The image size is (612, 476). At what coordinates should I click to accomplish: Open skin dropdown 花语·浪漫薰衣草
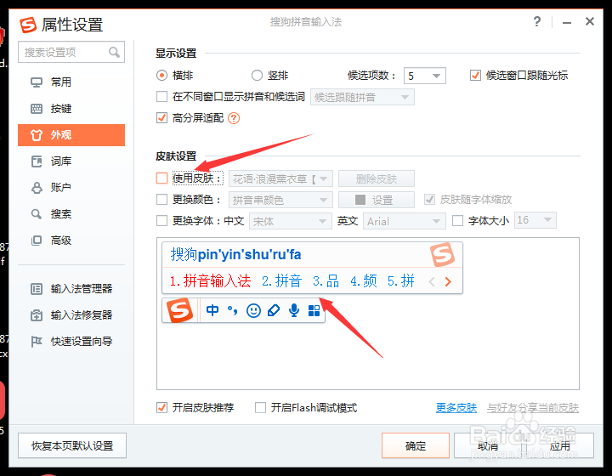click(281, 178)
